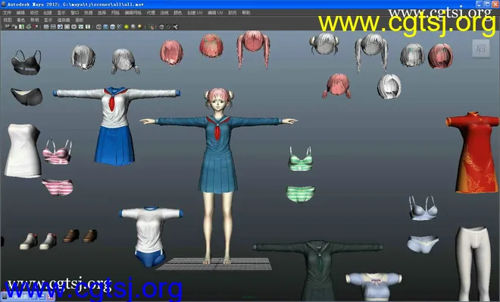Select the ground grid under the character
Screen dimensions: 500x302
coord(214,264)
